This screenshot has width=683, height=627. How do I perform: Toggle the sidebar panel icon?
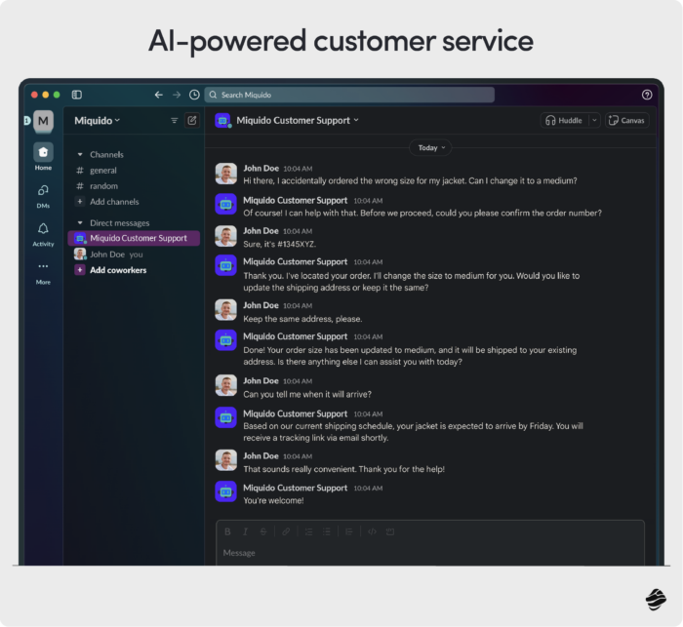click(x=77, y=95)
